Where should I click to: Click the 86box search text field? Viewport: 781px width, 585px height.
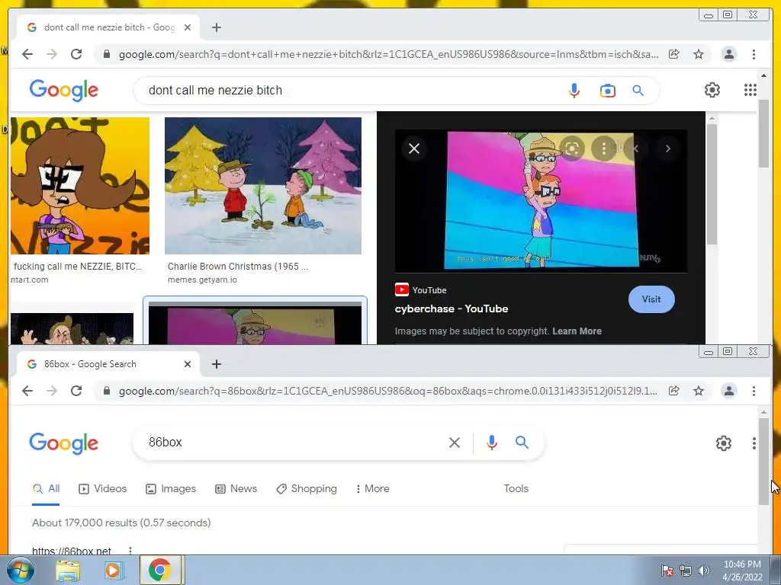[294, 443]
